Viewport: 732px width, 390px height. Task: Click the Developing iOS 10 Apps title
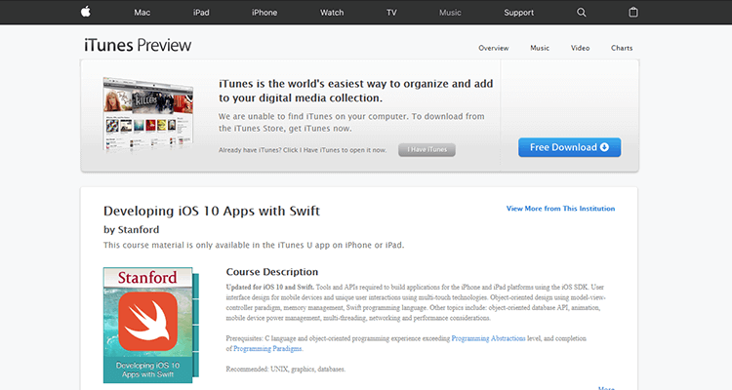(212, 212)
